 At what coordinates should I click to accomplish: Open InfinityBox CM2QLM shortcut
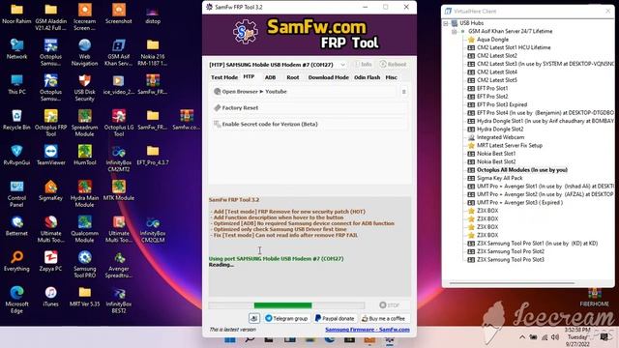click(153, 229)
